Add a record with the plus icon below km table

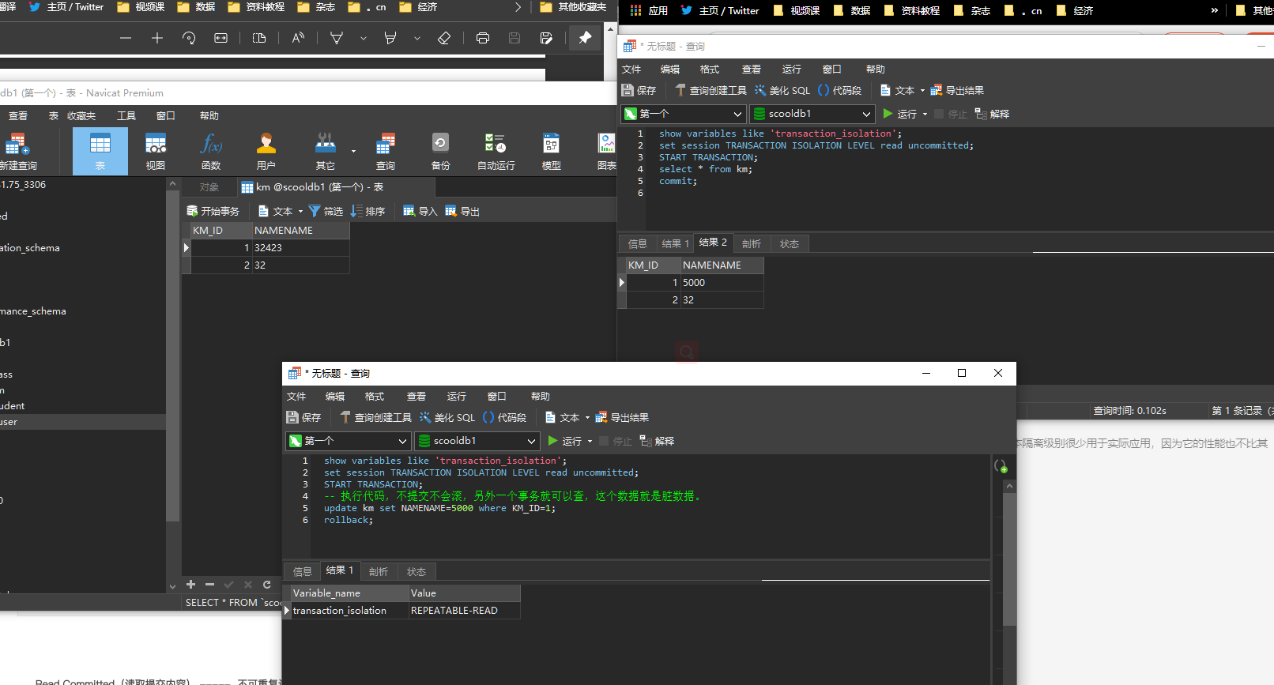190,585
